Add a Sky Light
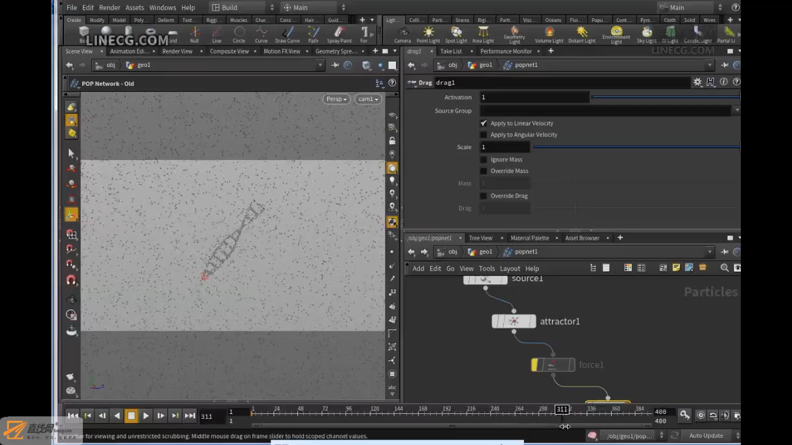Image resolution: width=792 pixels, height=445 pixels. pos(646,34)
